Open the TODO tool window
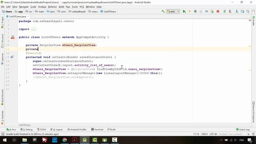The image size is (256, 144). (x=41, y=130)
